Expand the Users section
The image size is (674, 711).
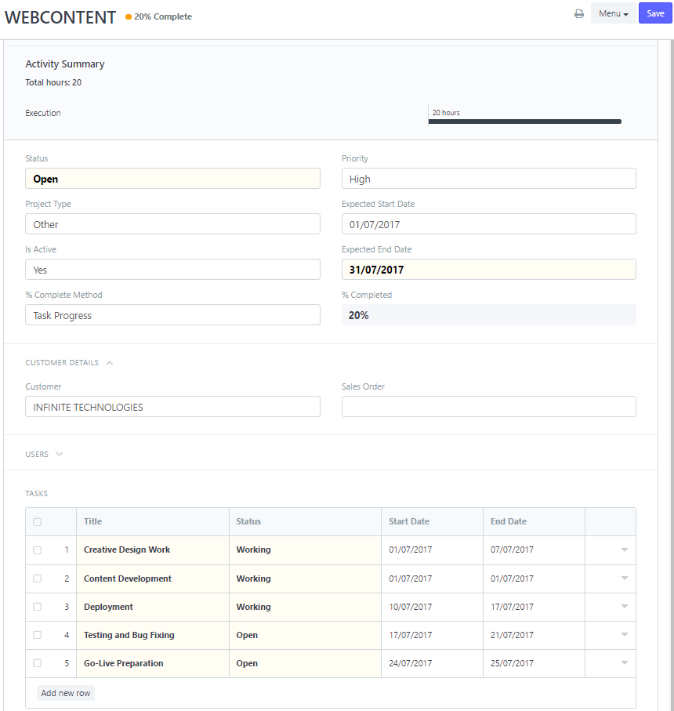[x=60, y=454]
